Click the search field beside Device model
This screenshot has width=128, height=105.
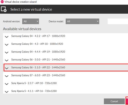coord(118,21)
